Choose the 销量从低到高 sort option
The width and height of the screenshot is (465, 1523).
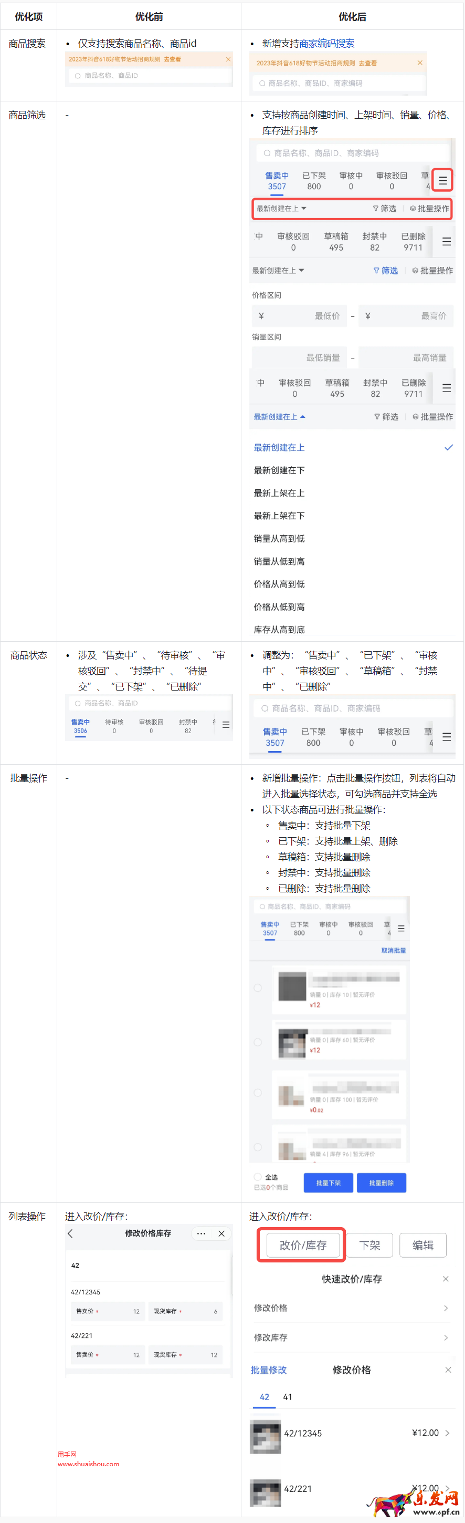[x=279, y=562]
